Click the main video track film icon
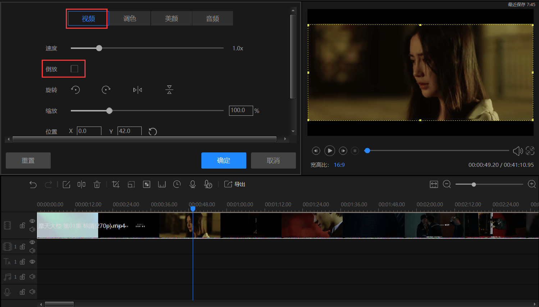Image resolution: width=539 pixels, height=307 pixels. 8,225
